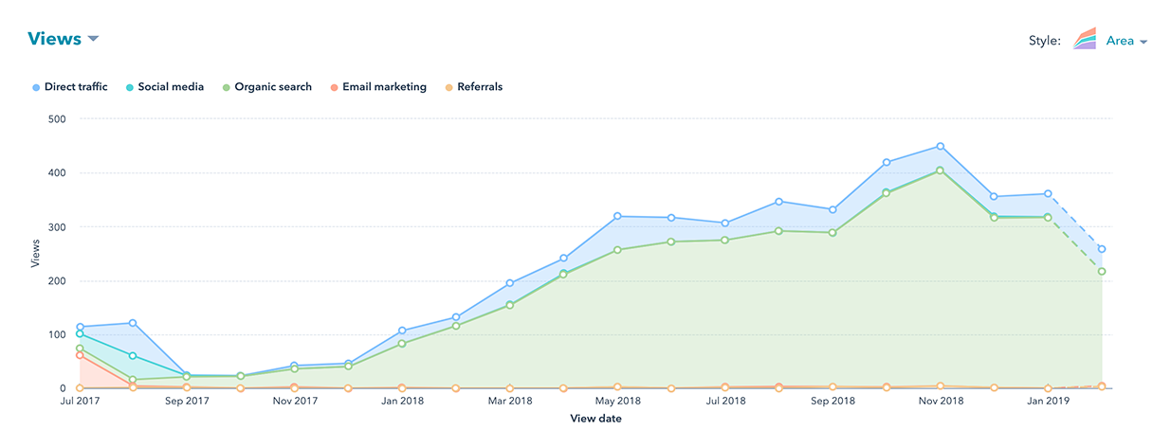Screen dimensions: 1171x448
Task: Toggle Referrals legend series
Action: (x=472, y=87)
